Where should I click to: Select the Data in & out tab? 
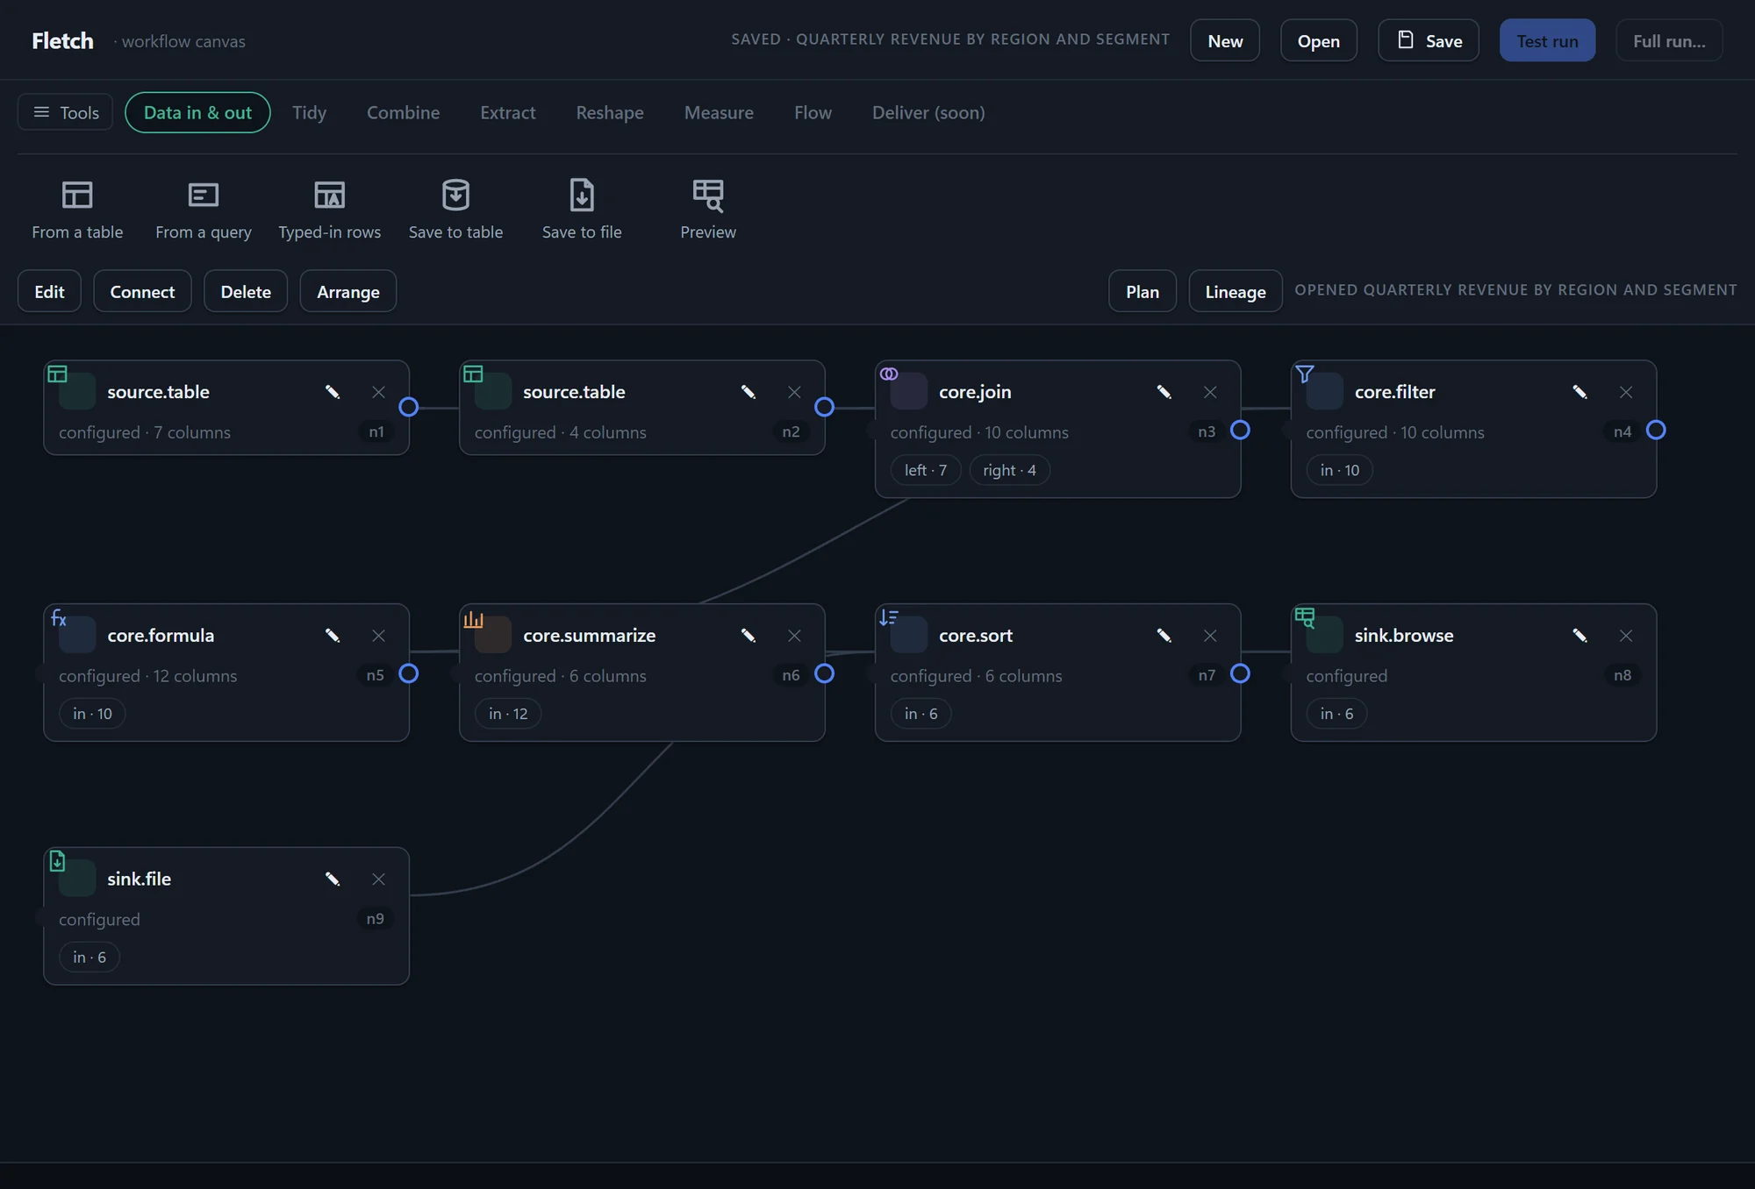(197, 112)
